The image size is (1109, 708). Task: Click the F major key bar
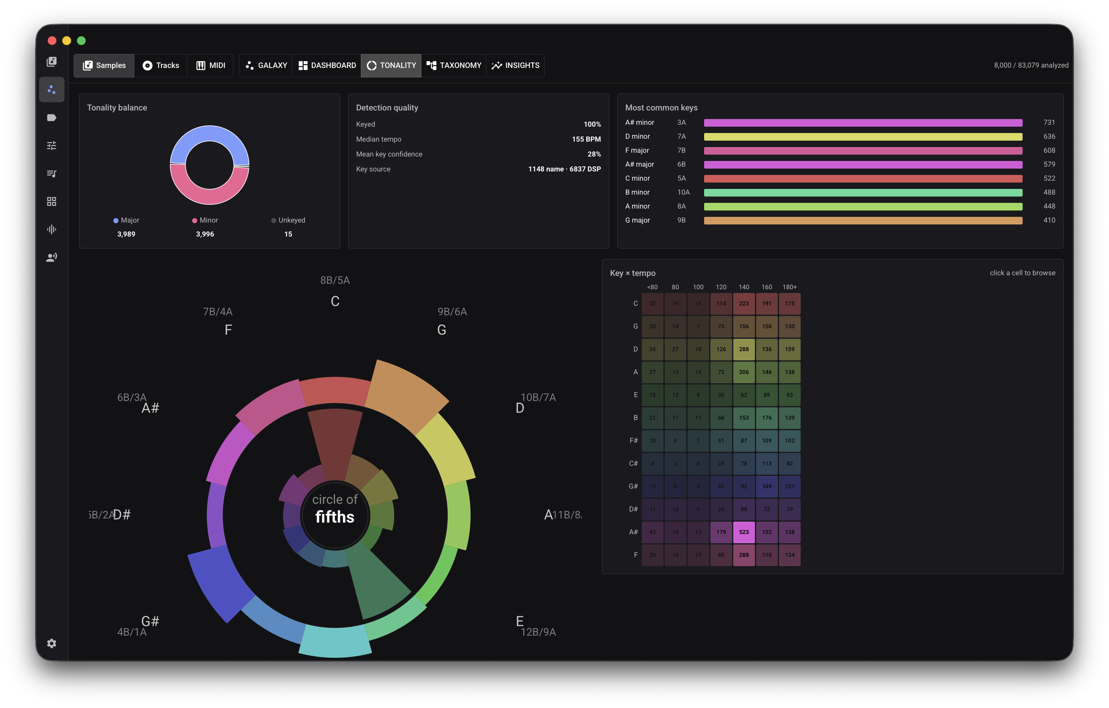(x=863, y=150)
